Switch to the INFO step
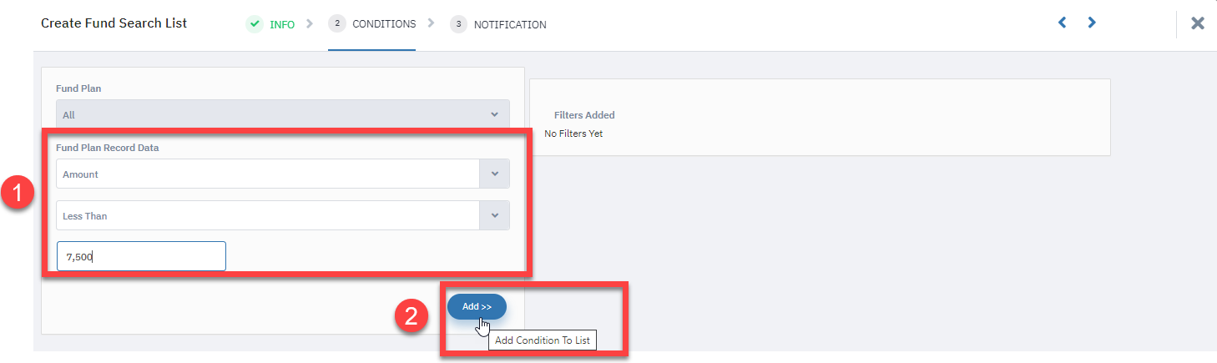1217x363 pixels. coord(282,25)
